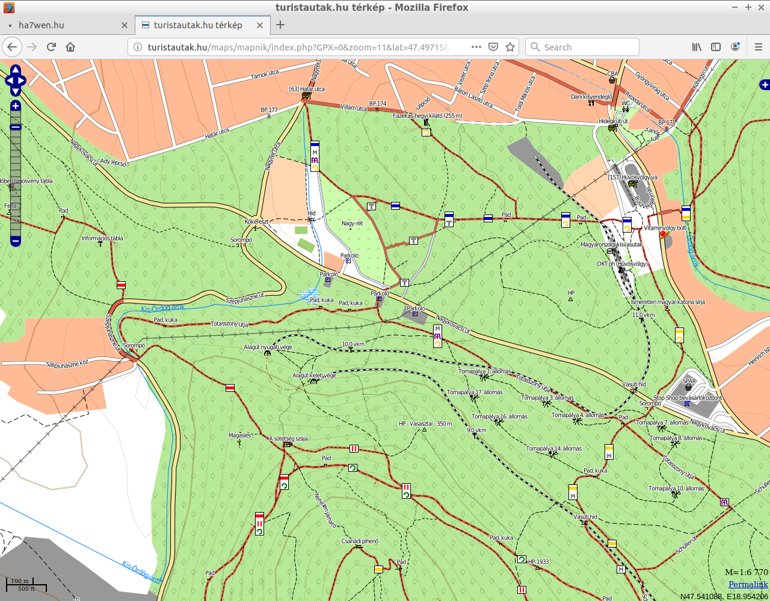Go to the Firefox home page
The width and height of the screenshot is (770, 601).
click(70, 47)
